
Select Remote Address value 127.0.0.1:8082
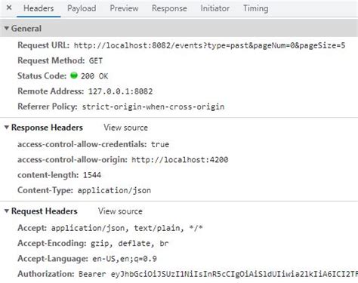pyautogui.click(x=120, y=91)
